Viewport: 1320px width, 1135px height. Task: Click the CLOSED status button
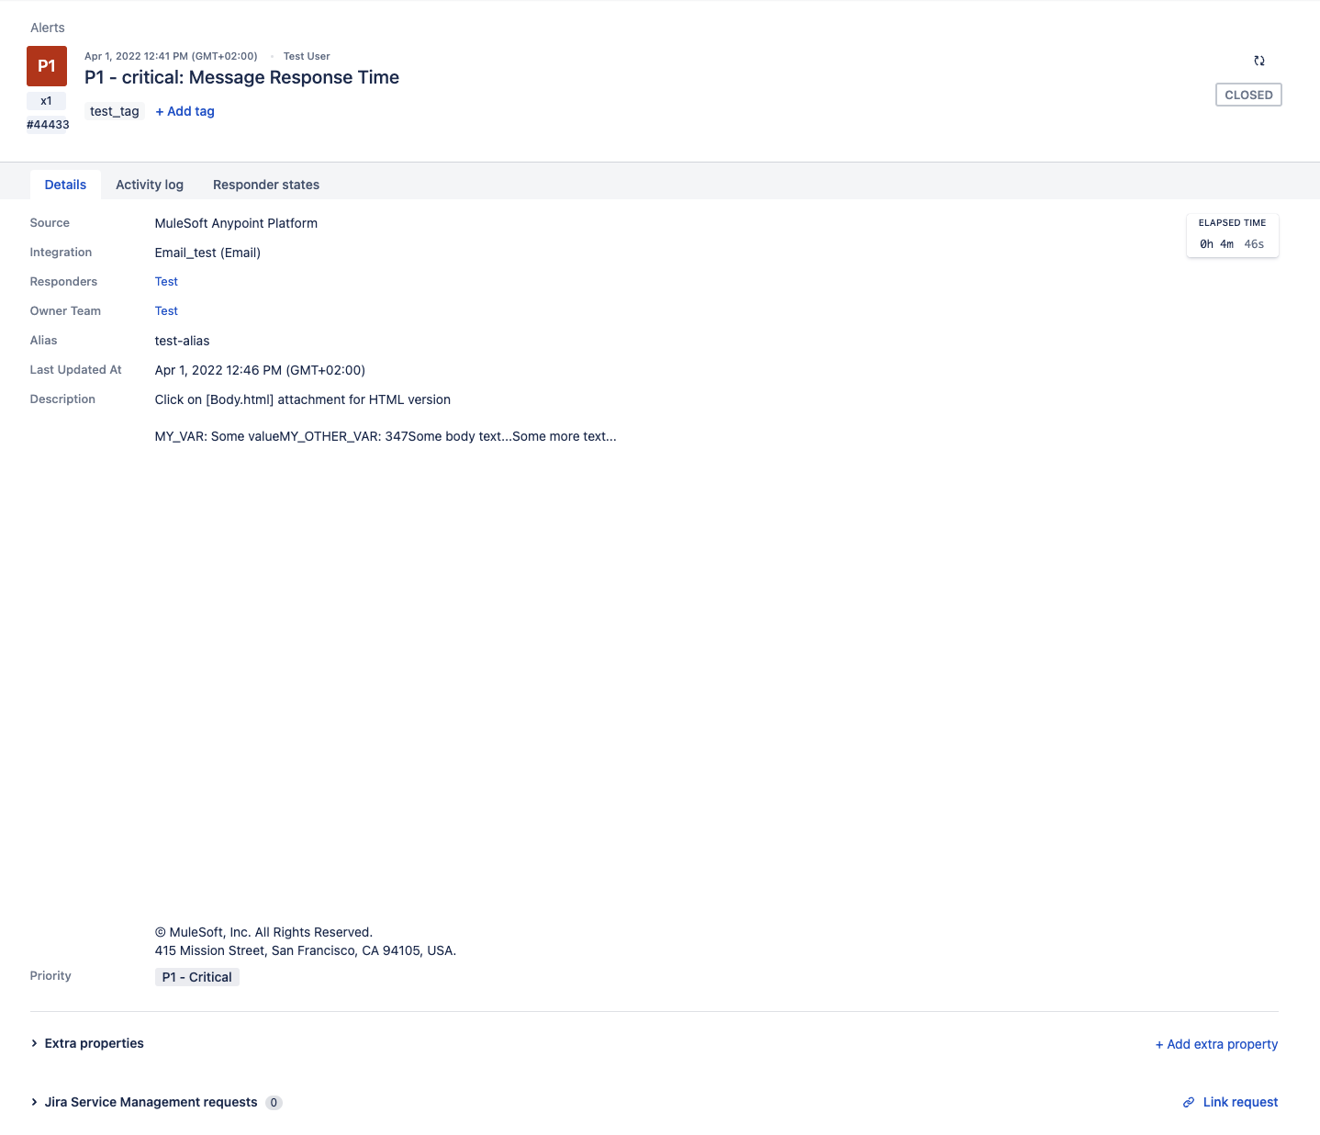point(1248,95)
